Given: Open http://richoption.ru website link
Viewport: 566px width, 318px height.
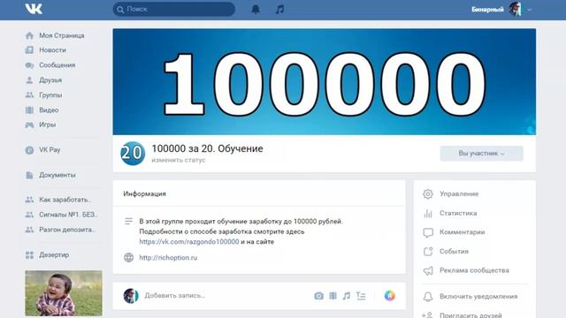Looking at the screenshot, I should (x=168, y=258).
